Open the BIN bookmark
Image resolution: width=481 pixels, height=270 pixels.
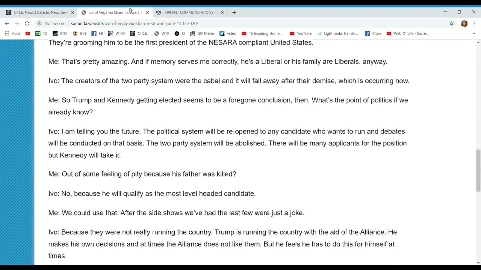pyautogui.click(x=79, y=33)
